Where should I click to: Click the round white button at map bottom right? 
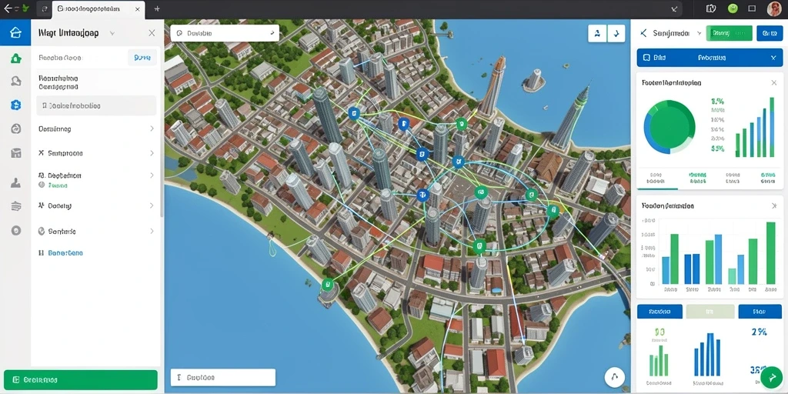pyautogui.click(x=614, y=376)
